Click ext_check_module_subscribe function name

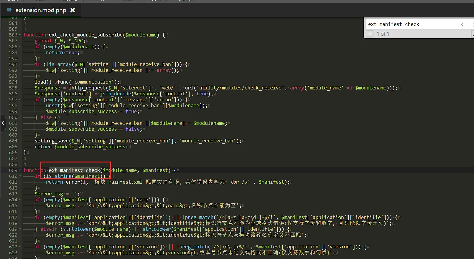coord(86,35)
